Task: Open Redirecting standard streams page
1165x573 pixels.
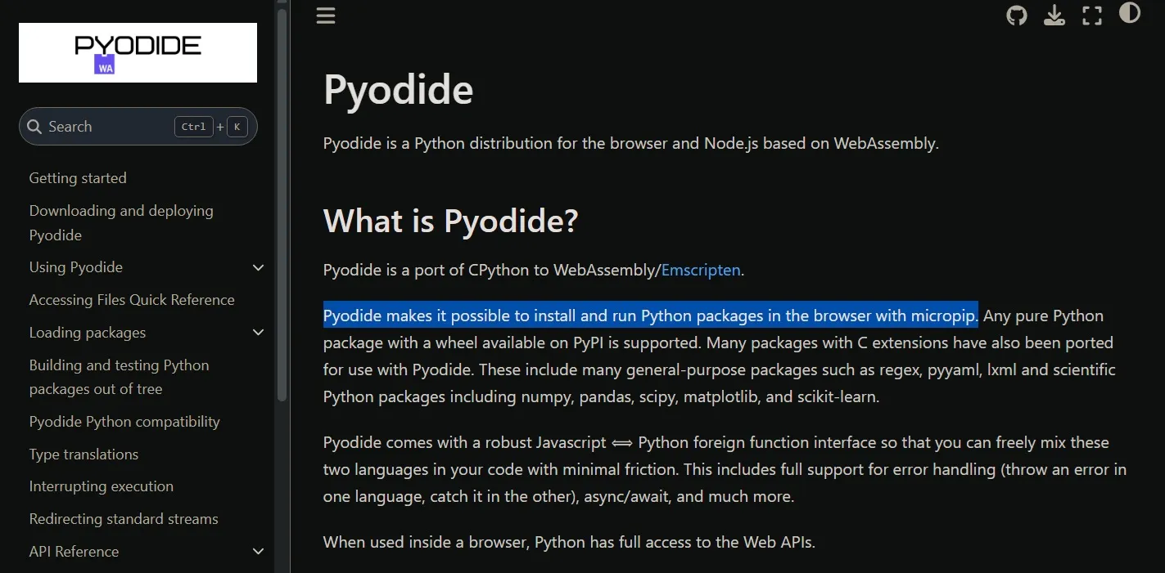Action: [124, 519]
